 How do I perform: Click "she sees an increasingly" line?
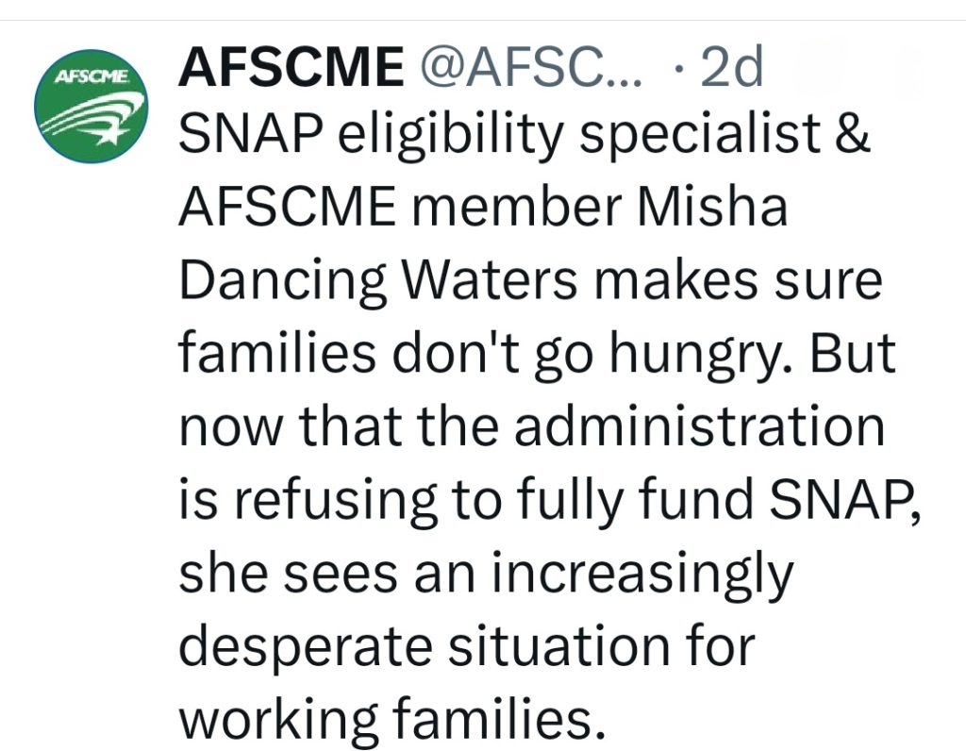[485, 573]
